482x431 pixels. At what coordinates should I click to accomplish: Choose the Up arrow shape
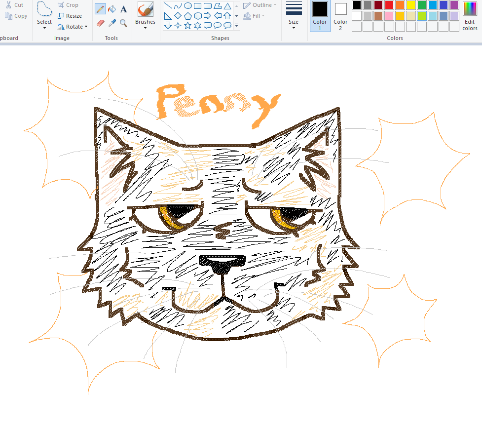pos(227,16)
